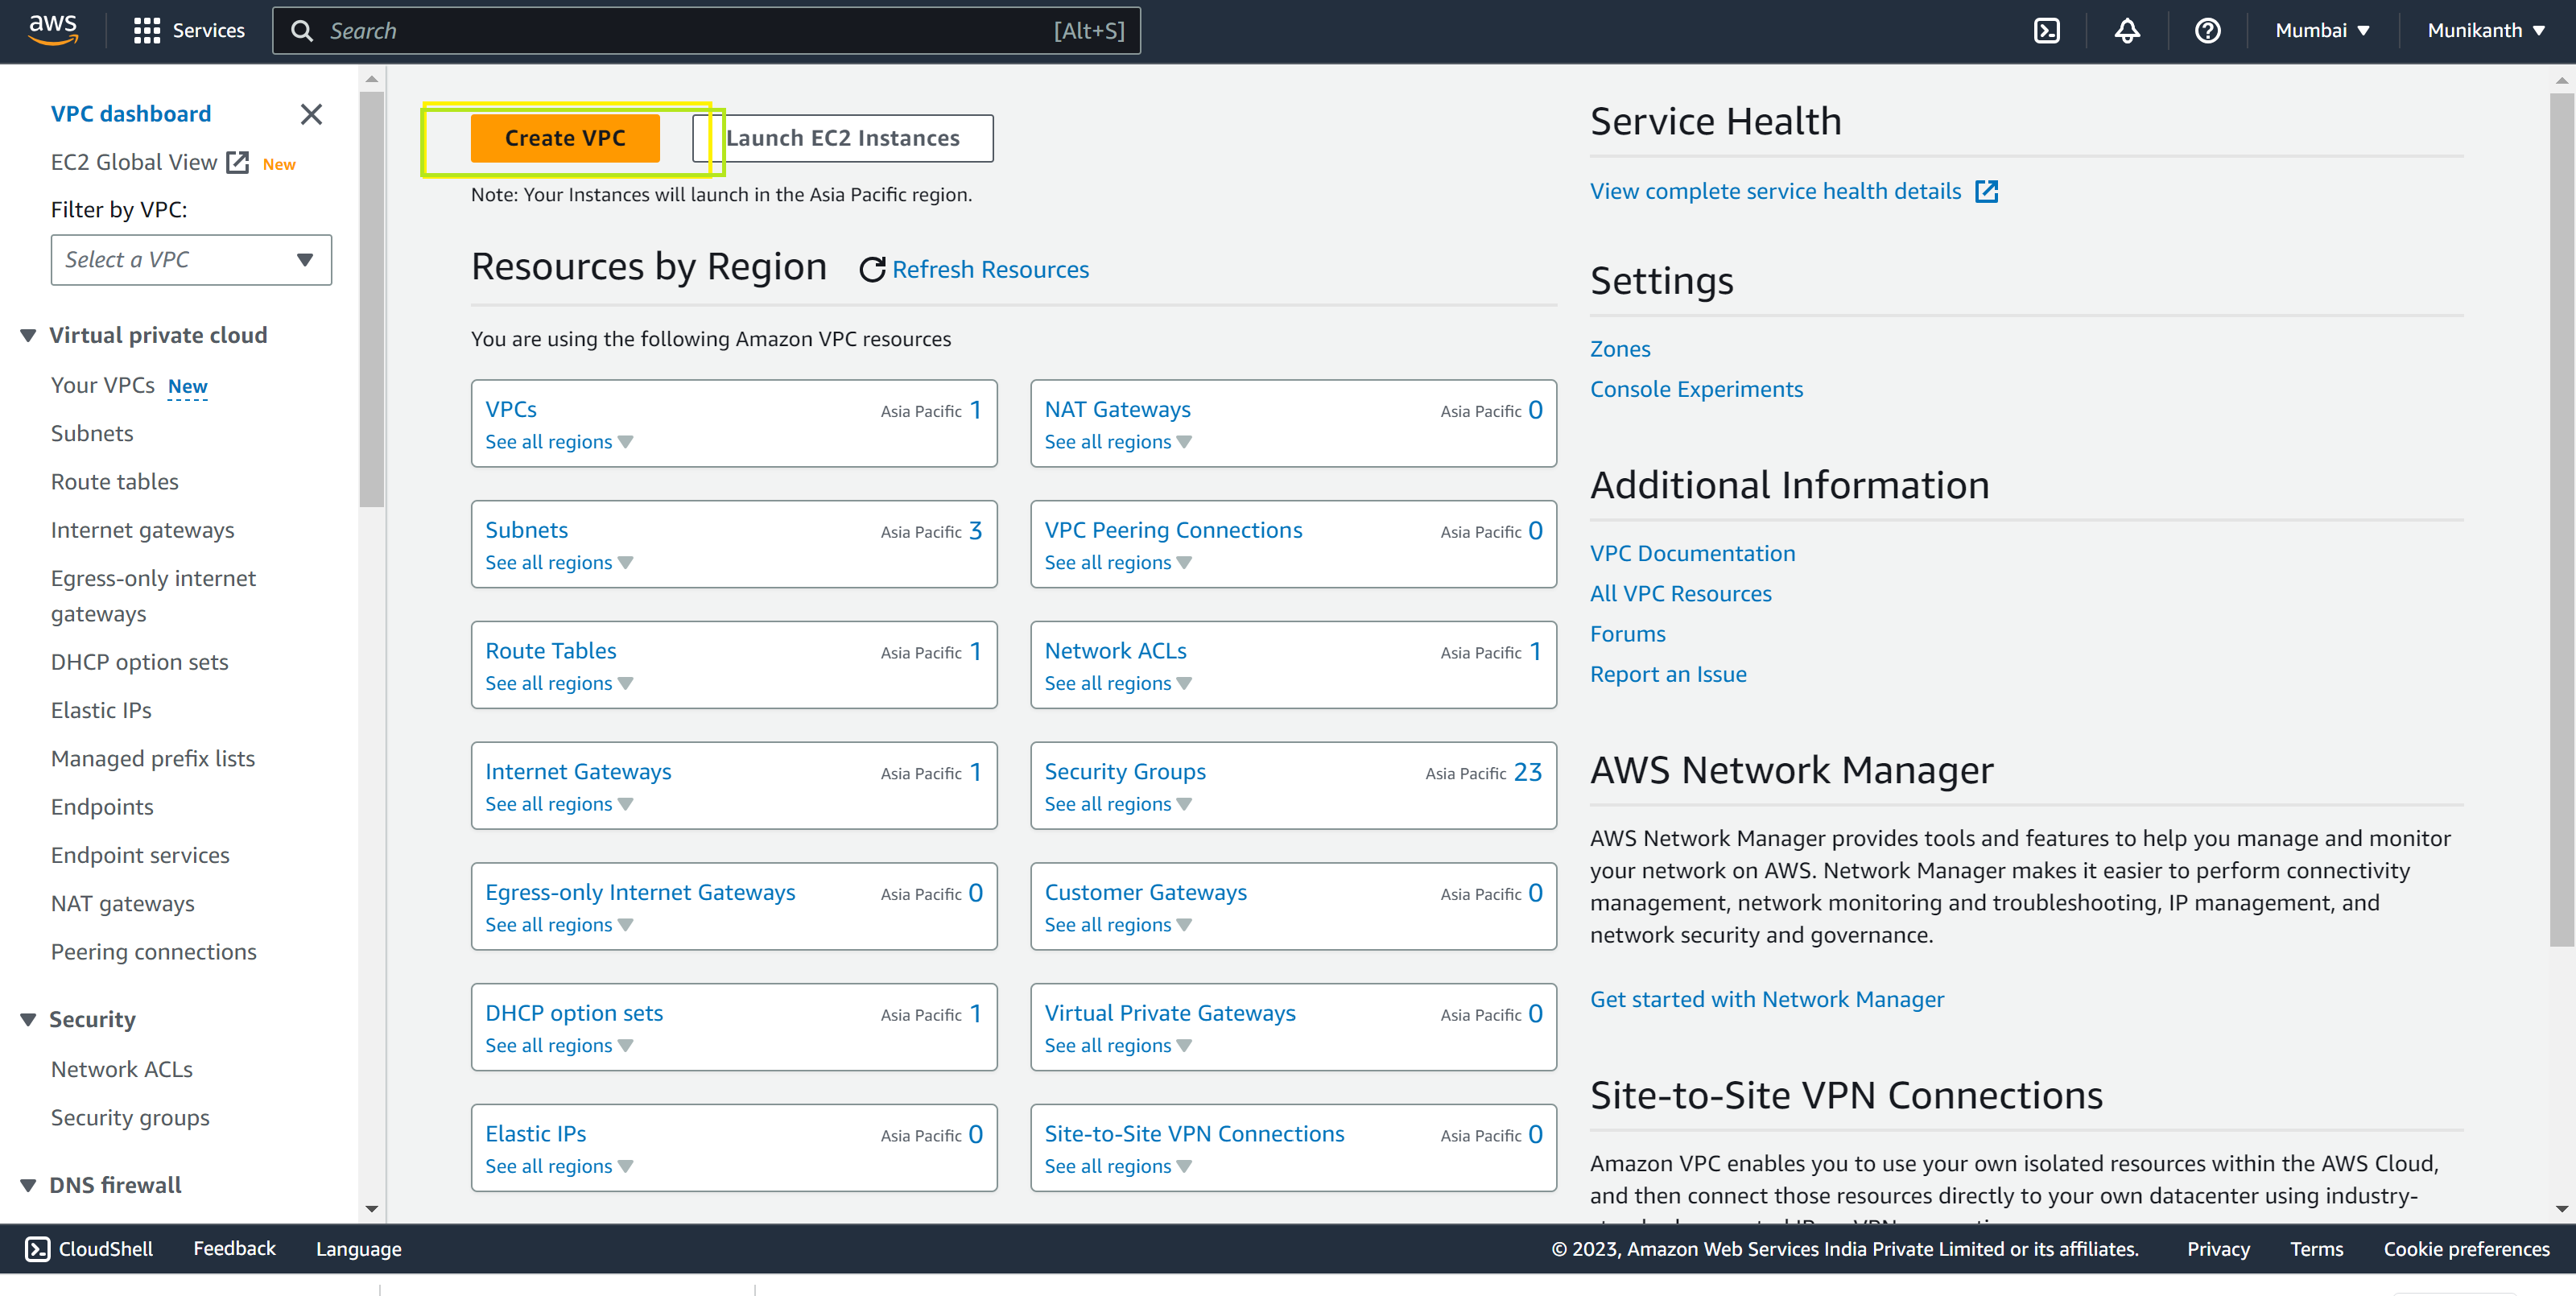Close the VPC dashboard sidebar
The width and height of the screenshot is (2576, 1296).
[311, 114]
